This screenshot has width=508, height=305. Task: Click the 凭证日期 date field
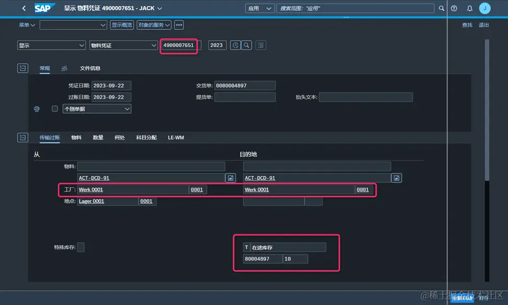pos(111,86)
